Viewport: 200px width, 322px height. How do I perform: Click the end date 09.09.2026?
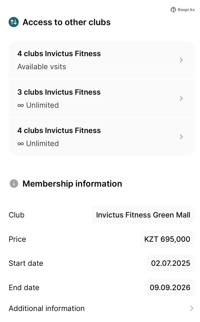pyautogui.click(x=170, y=287)
